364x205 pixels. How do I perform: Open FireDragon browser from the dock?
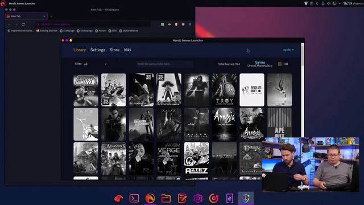150,198
